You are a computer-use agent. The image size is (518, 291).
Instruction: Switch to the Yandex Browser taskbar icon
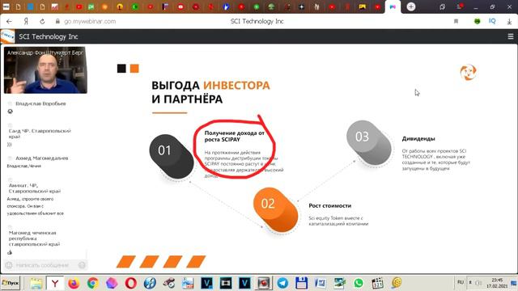click(55, 283)
